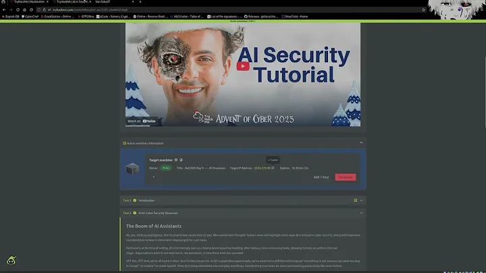The height and width of the screenshot is (273, 486).
Task: Open the CrackStation bookmark
Action: [58, 17]
